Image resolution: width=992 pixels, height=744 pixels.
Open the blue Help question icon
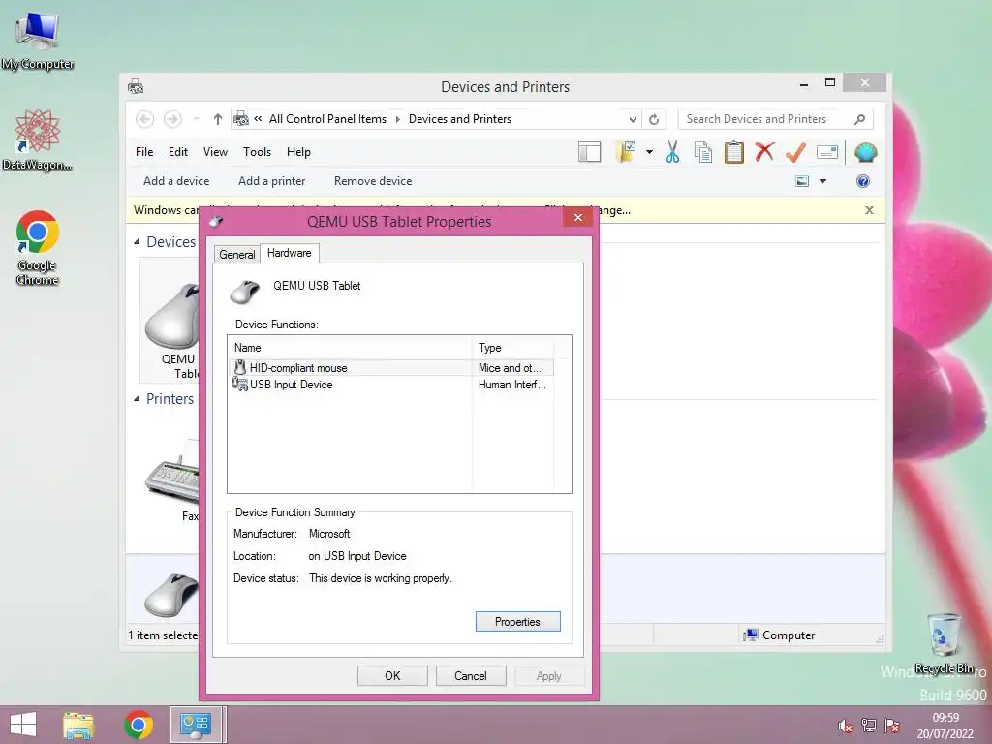863,181
